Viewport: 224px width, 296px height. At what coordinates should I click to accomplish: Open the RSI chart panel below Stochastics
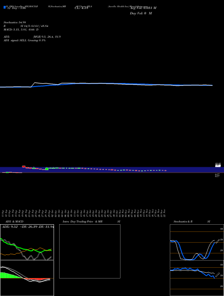pyautogui.click(x=197, y=278)
